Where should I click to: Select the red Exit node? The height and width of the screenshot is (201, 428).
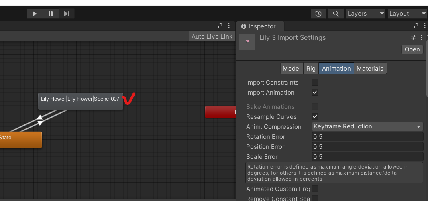220,112
